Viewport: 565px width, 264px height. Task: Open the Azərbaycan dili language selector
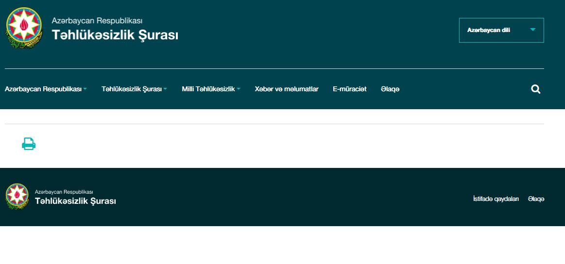(x=500, y=30)
